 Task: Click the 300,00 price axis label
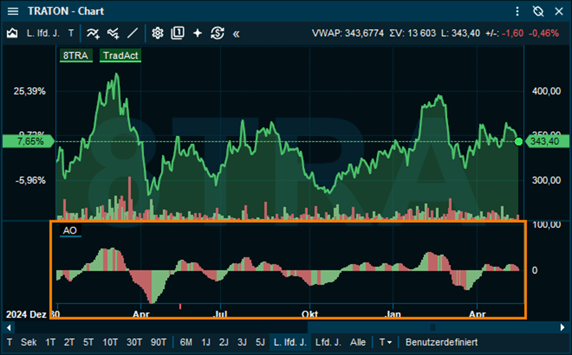tap(546, 180)
